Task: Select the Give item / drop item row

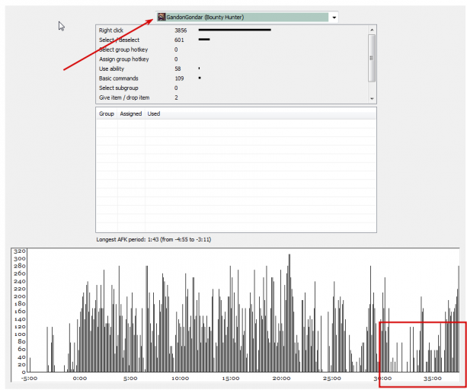Action: [x=232, y=97]
